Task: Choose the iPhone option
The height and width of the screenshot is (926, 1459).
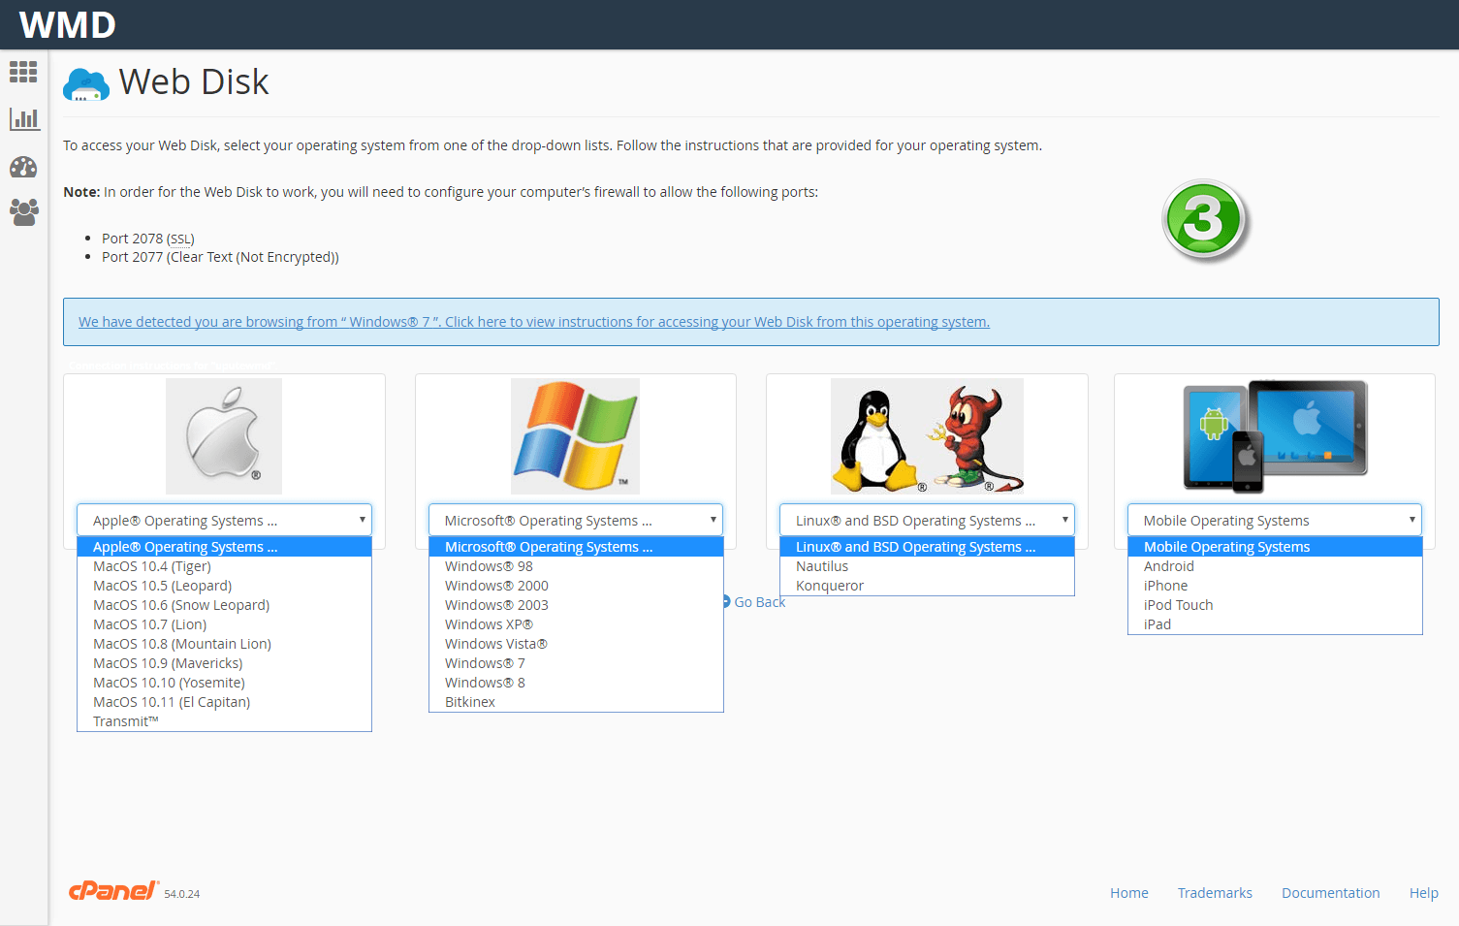Action: (x=1275, y=586)
